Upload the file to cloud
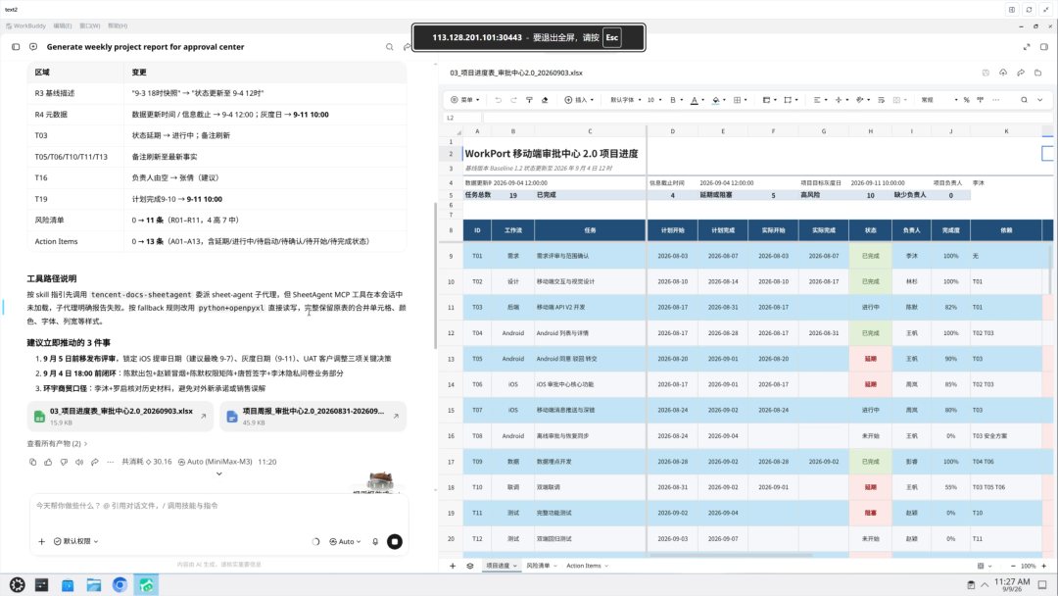 1003,73
